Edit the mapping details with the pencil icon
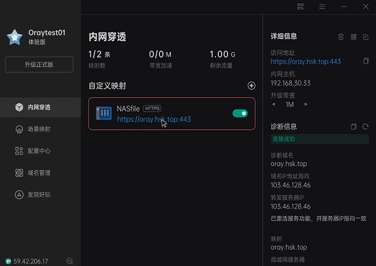This screenshot has width=376, height=266. tap(366, 37)
